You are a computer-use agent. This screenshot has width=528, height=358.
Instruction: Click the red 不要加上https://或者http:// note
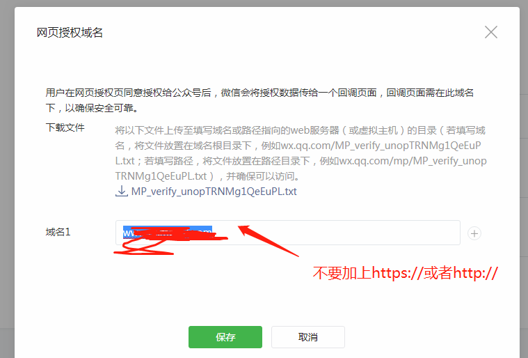405,273
